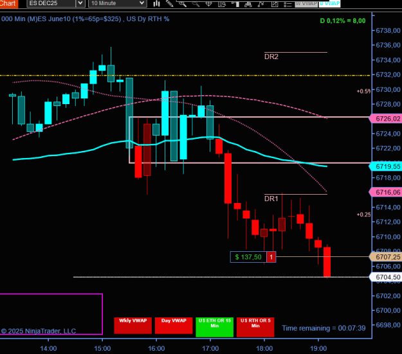Open the bar style chart icon

(156, 4)
